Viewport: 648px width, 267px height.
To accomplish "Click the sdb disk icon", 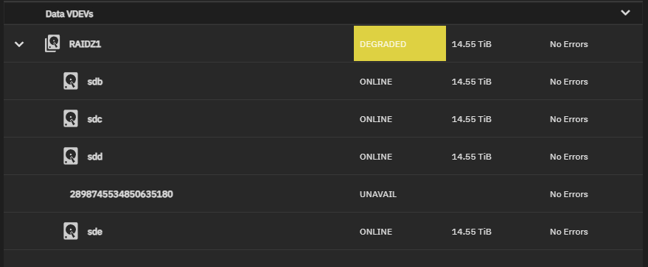I will pyautogui.click(x=71, y=81).
